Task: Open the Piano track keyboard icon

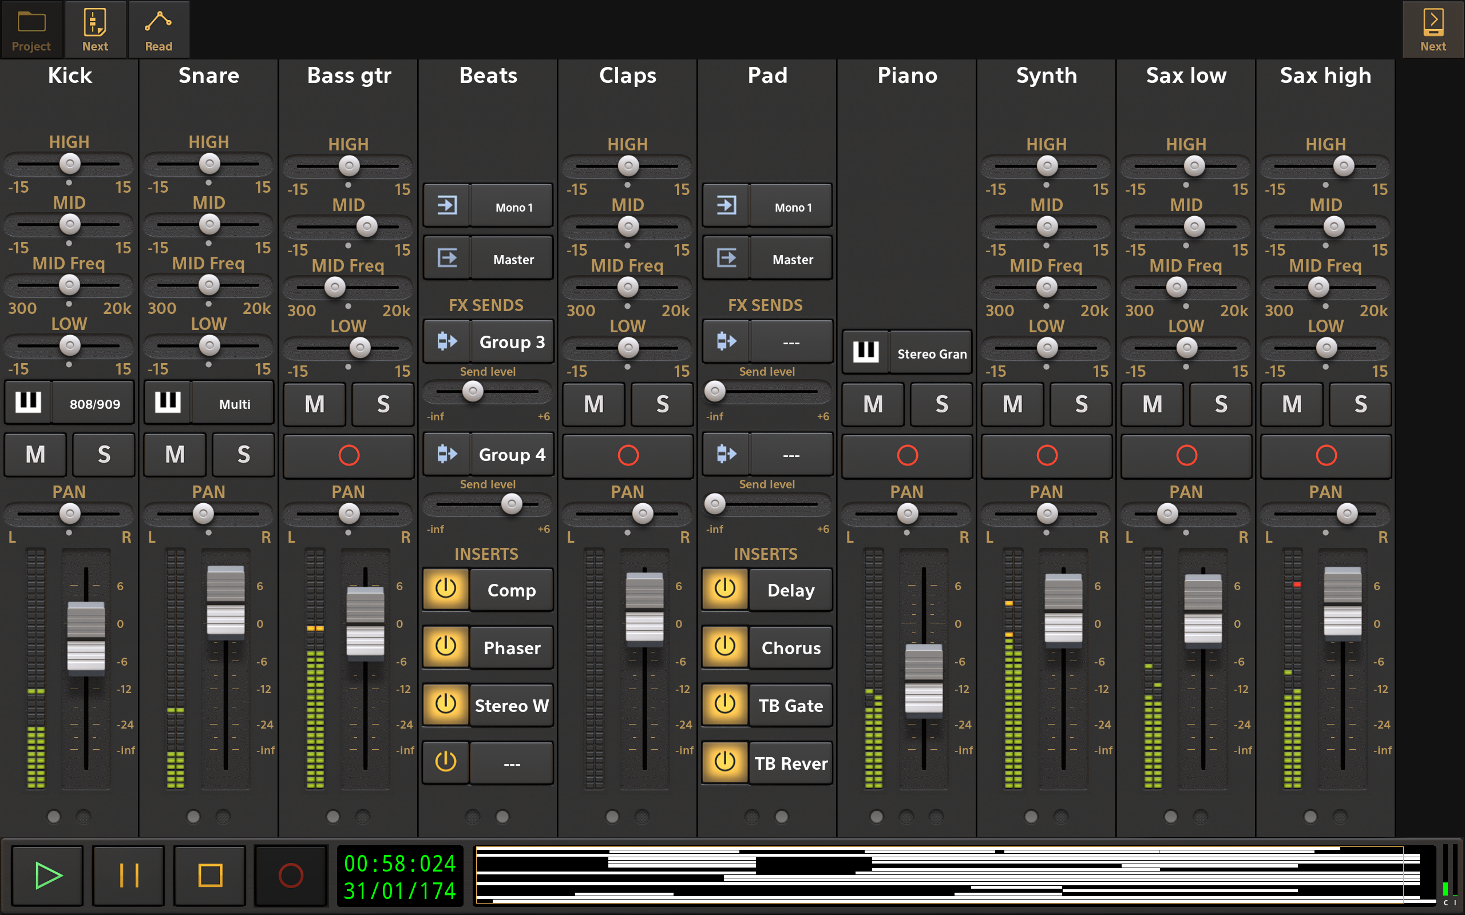Action: click(x=866, y=352)
